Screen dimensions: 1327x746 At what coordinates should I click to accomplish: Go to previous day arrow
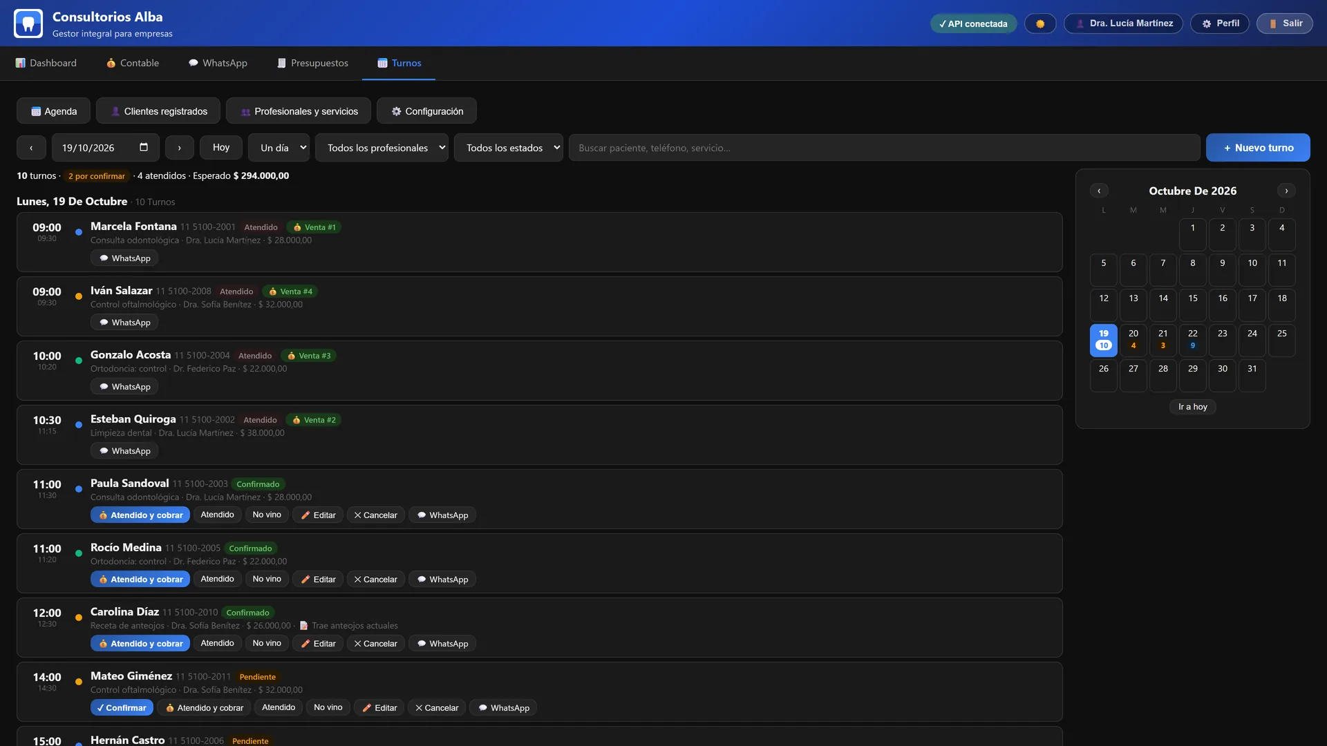click(31, 148)
